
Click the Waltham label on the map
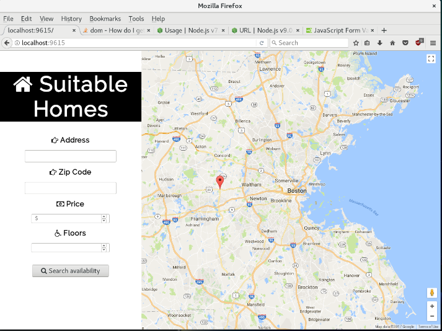point(251,185)
